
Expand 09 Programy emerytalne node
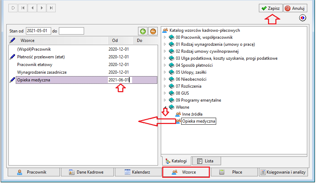165,100
